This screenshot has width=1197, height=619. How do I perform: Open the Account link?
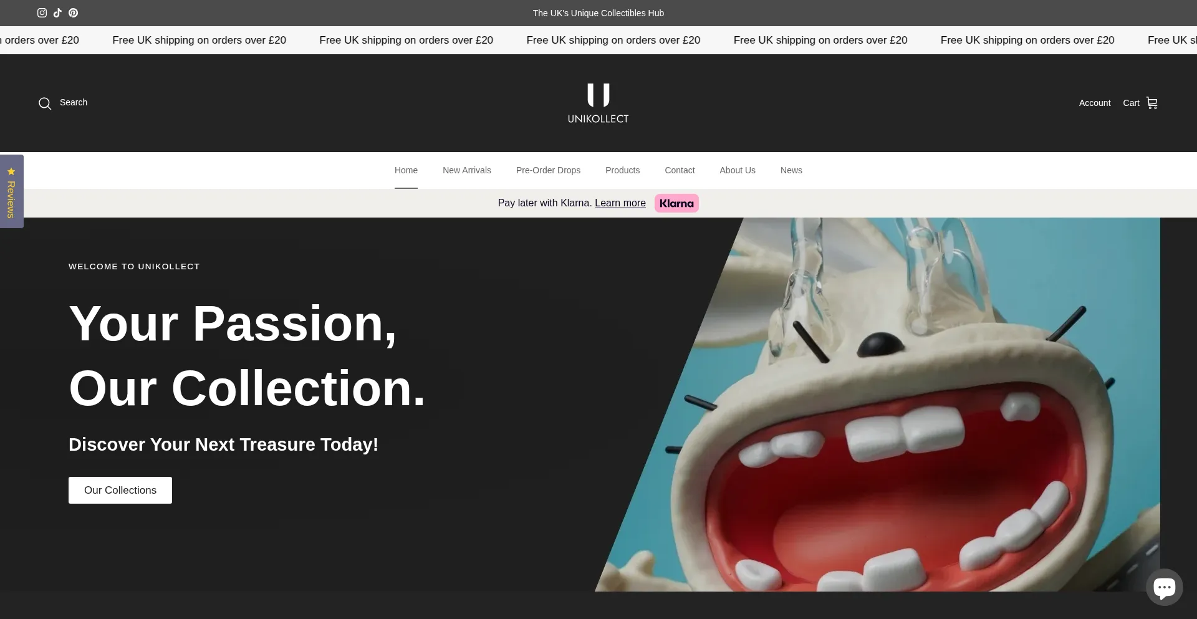pyautogui.click(x=1094, y=103)
